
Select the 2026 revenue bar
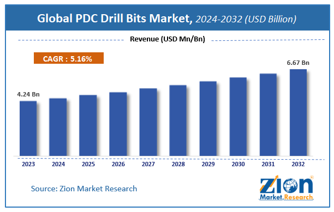(x=118, y=124)
